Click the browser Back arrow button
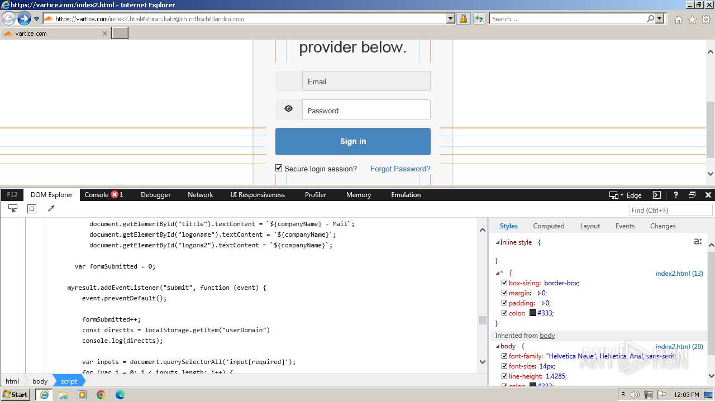This screenshot has height=402, width=715. tap(9, 18)
